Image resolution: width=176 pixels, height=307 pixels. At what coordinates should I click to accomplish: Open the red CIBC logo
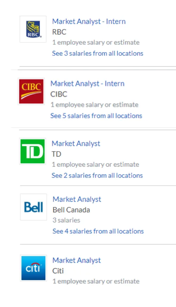click(31, 91)
